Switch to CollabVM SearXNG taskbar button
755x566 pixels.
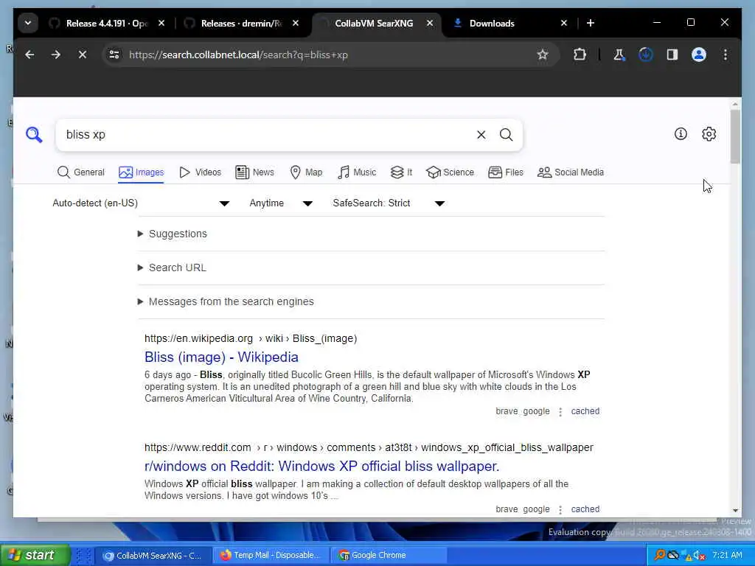click(153, 556)
